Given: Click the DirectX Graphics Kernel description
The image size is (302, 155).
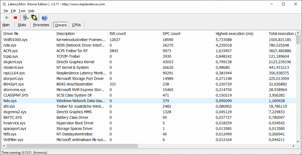Looking at the screenshot, I should (75, 62).
